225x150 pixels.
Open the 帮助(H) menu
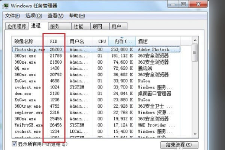pyautogui.click(x=77, y=16)
